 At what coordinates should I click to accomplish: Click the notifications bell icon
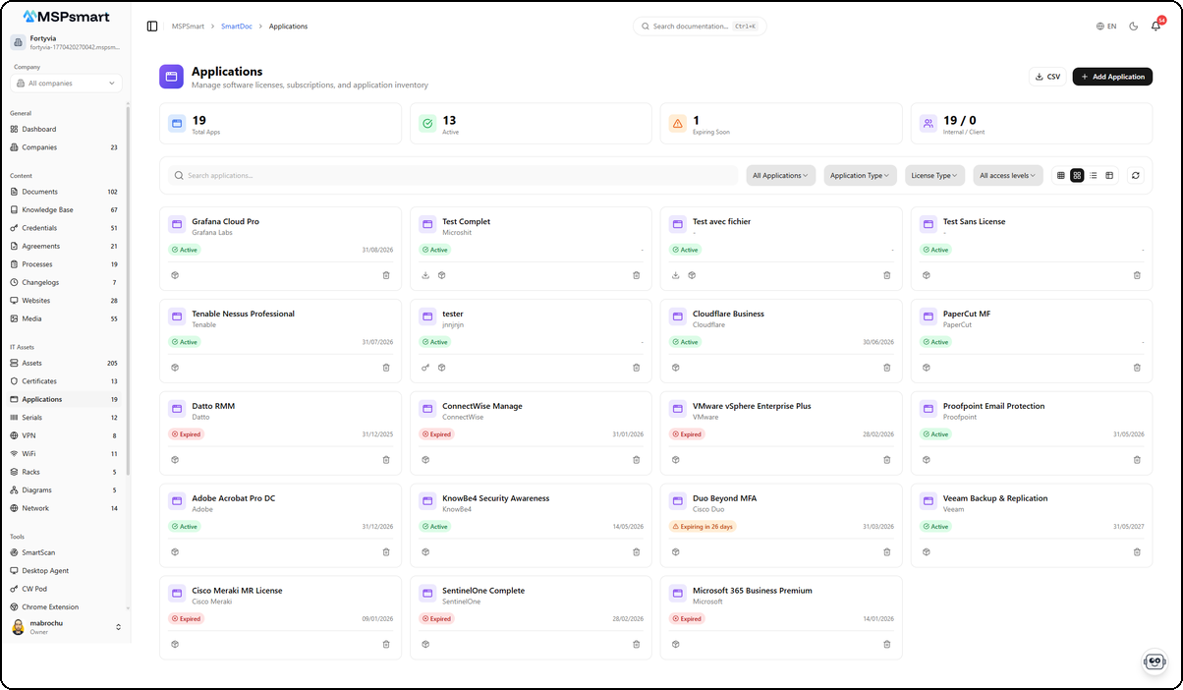(1155, 26)
